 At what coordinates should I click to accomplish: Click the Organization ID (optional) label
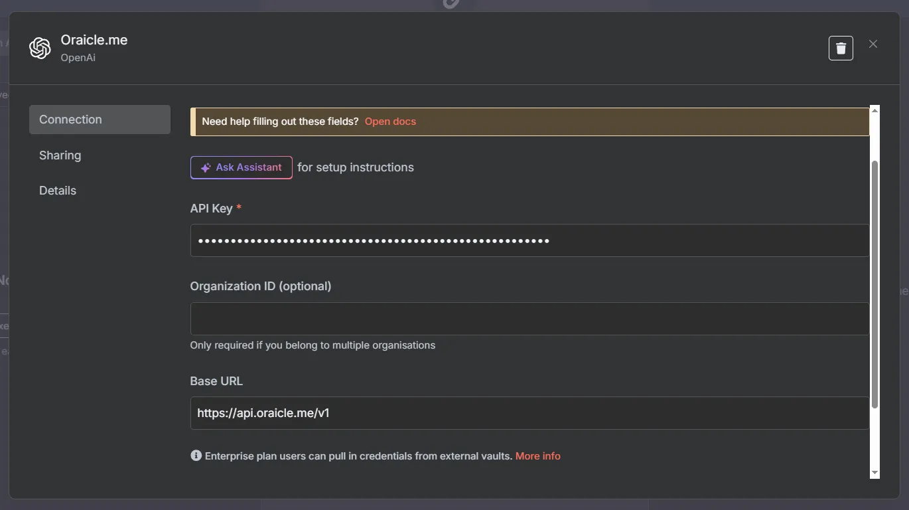(260, 286)
